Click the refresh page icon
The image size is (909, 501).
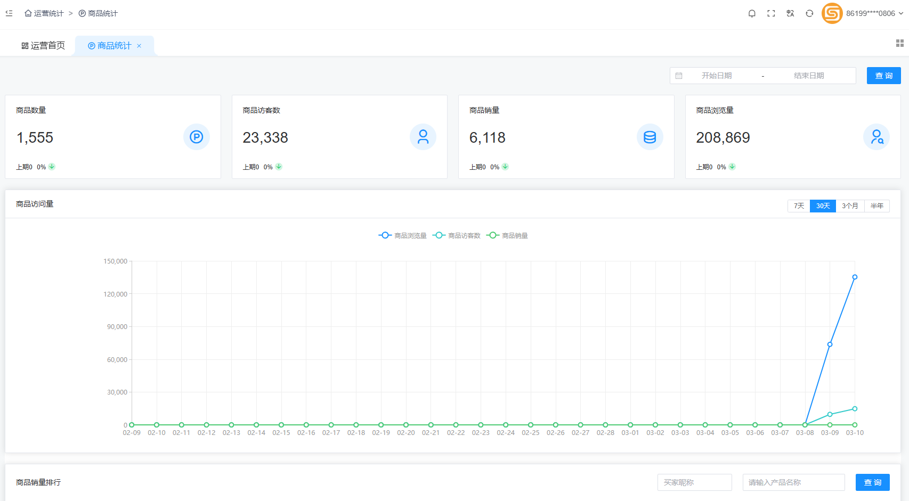tap(809, 13)
